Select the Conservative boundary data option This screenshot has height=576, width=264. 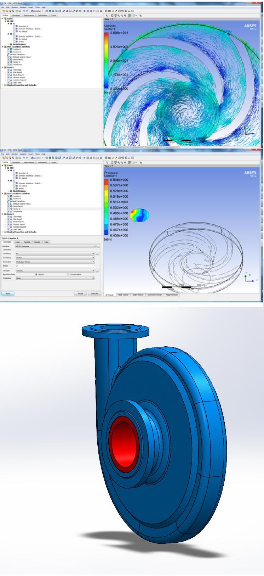click(68, 274)
